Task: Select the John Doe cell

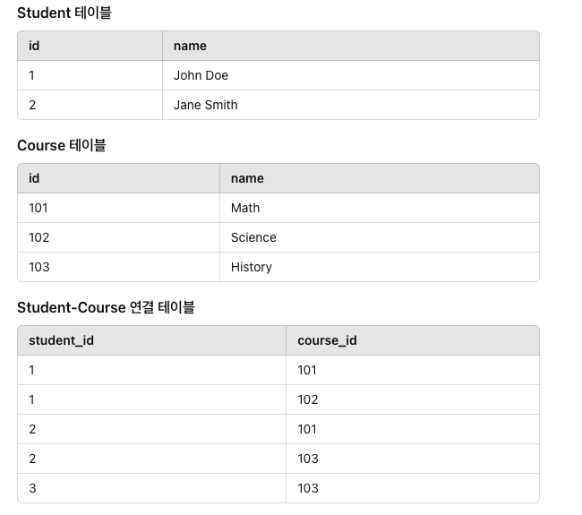Action: tap(351, 75)
